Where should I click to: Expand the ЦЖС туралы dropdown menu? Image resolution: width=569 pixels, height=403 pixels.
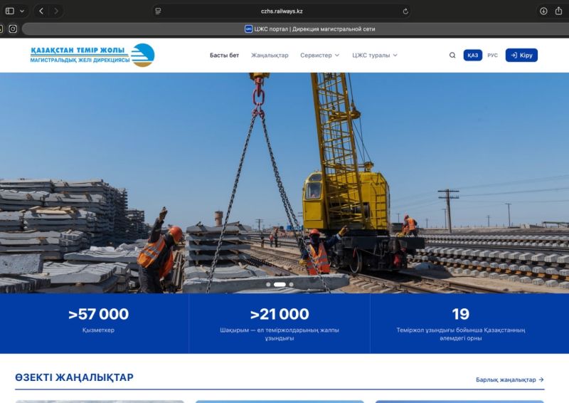(375, 56)
